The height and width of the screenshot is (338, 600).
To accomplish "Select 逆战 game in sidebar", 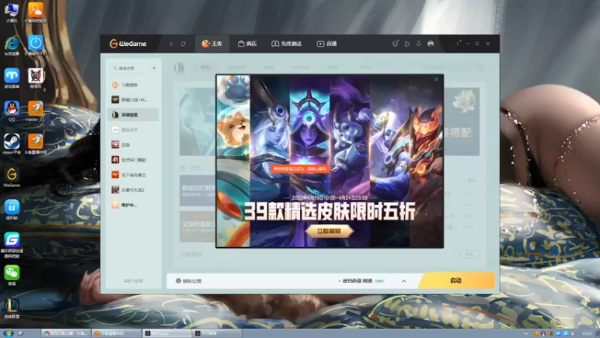I will pos(133,145).
